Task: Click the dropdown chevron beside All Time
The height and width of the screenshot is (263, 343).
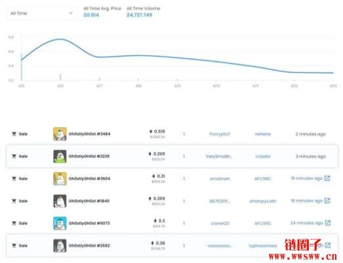Action: pos(71,13)
